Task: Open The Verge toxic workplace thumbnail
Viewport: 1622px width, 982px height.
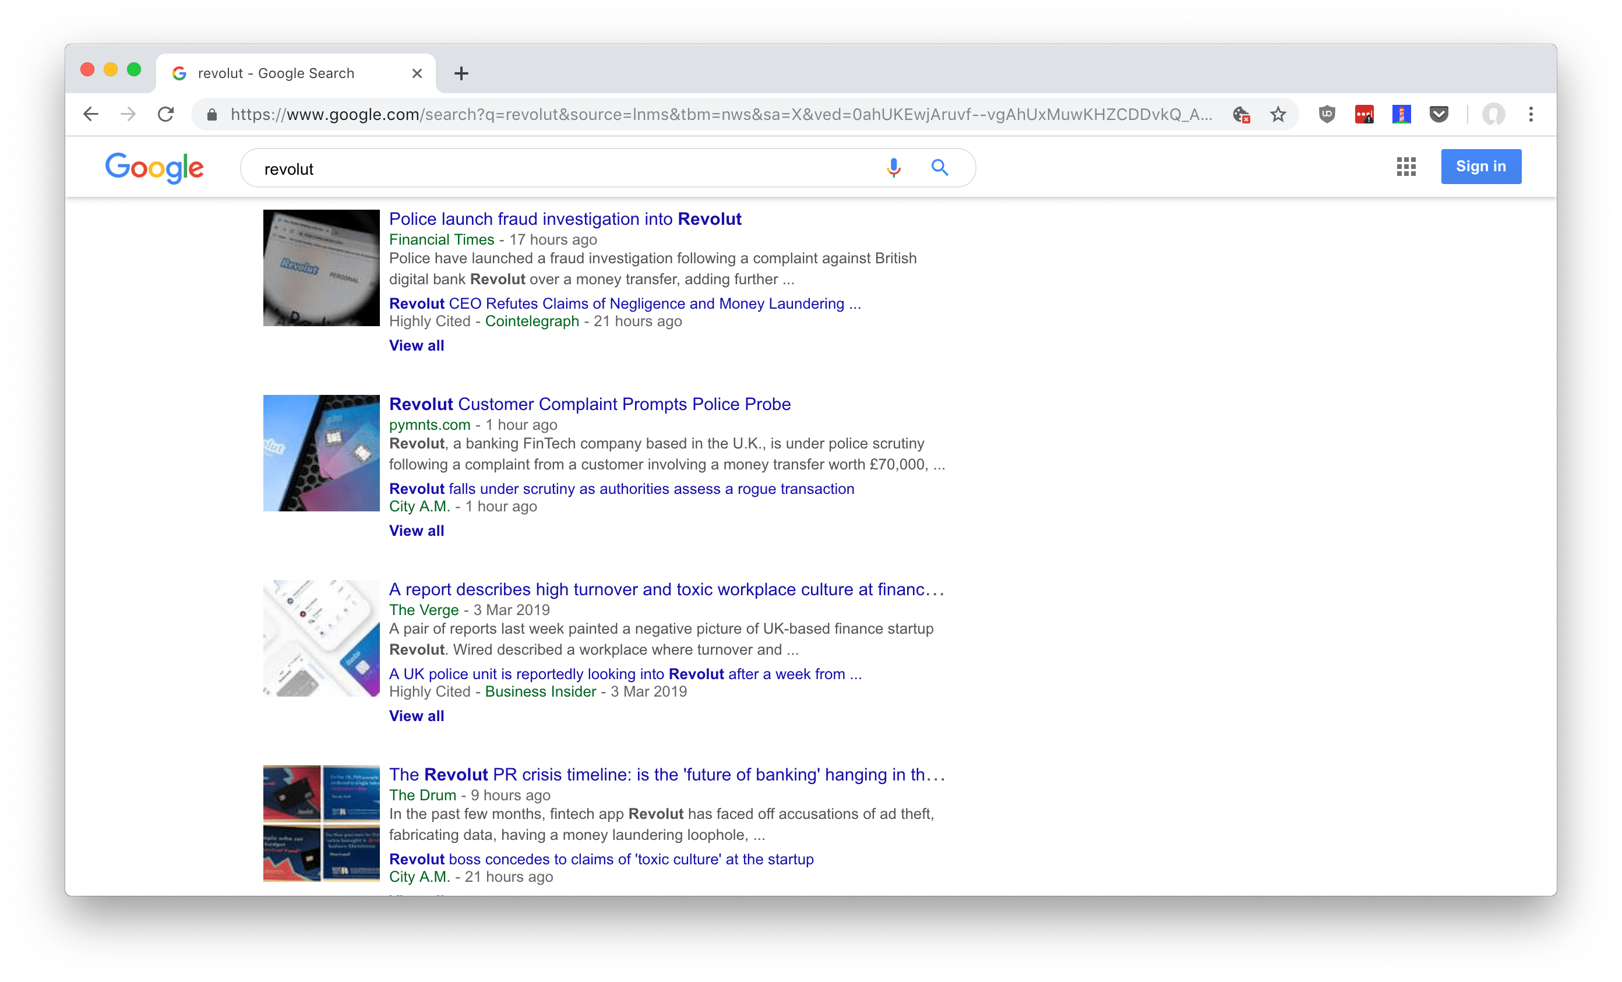Action: click(321, 638)
